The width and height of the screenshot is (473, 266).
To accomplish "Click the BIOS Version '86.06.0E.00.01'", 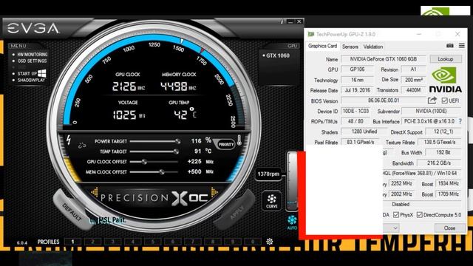I will 384,100.
